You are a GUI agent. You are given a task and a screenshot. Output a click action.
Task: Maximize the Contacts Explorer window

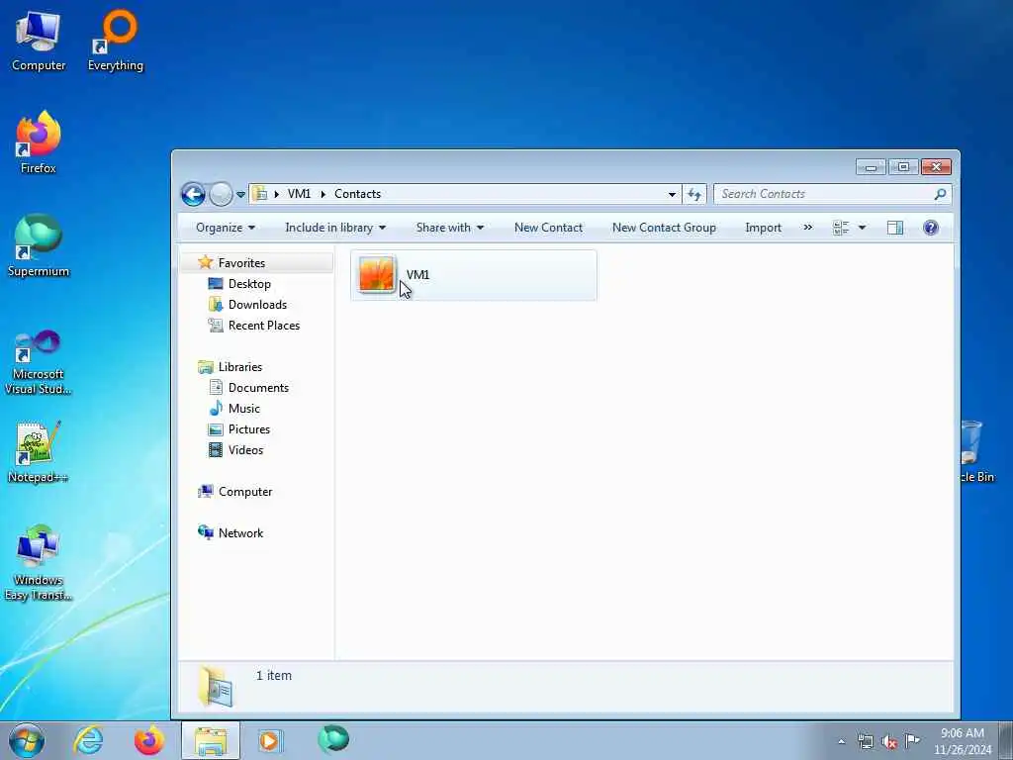(904, 167)
